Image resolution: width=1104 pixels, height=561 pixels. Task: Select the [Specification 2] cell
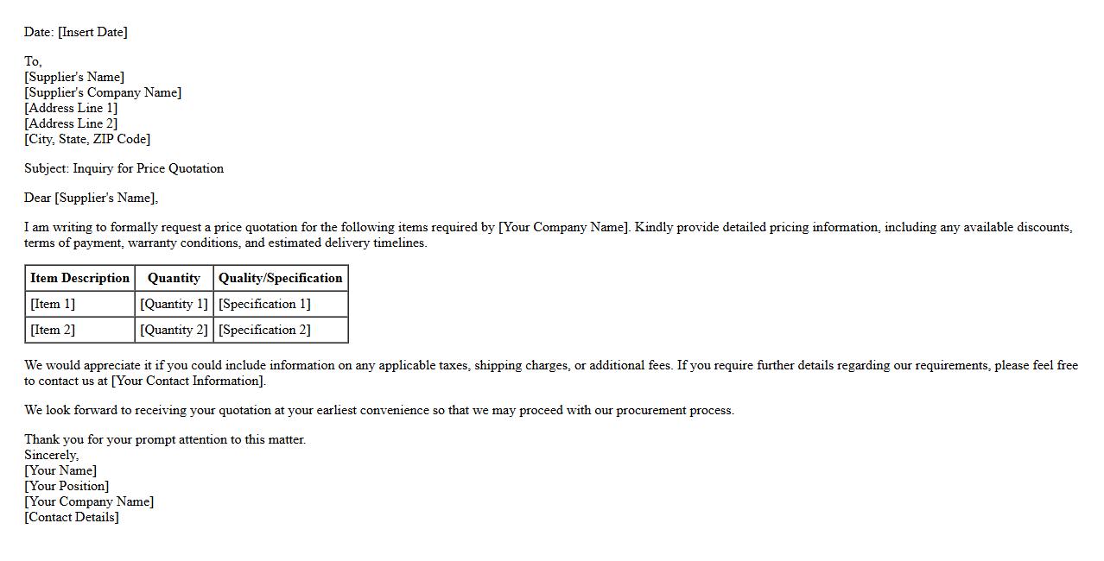point(264,330)
